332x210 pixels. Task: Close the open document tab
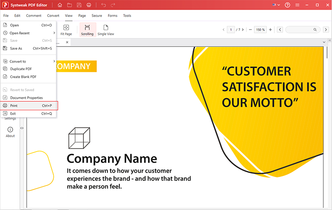pos(67,42)
